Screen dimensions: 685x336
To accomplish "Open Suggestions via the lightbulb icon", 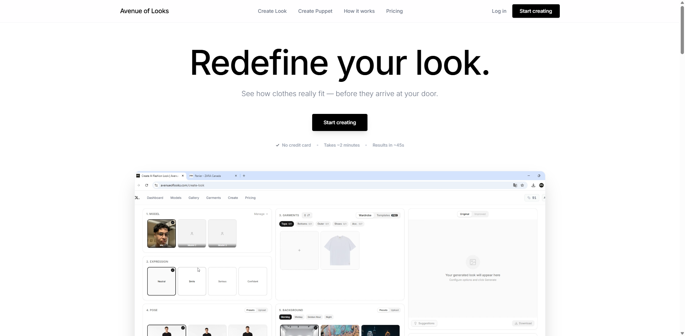I will (415, 323).
